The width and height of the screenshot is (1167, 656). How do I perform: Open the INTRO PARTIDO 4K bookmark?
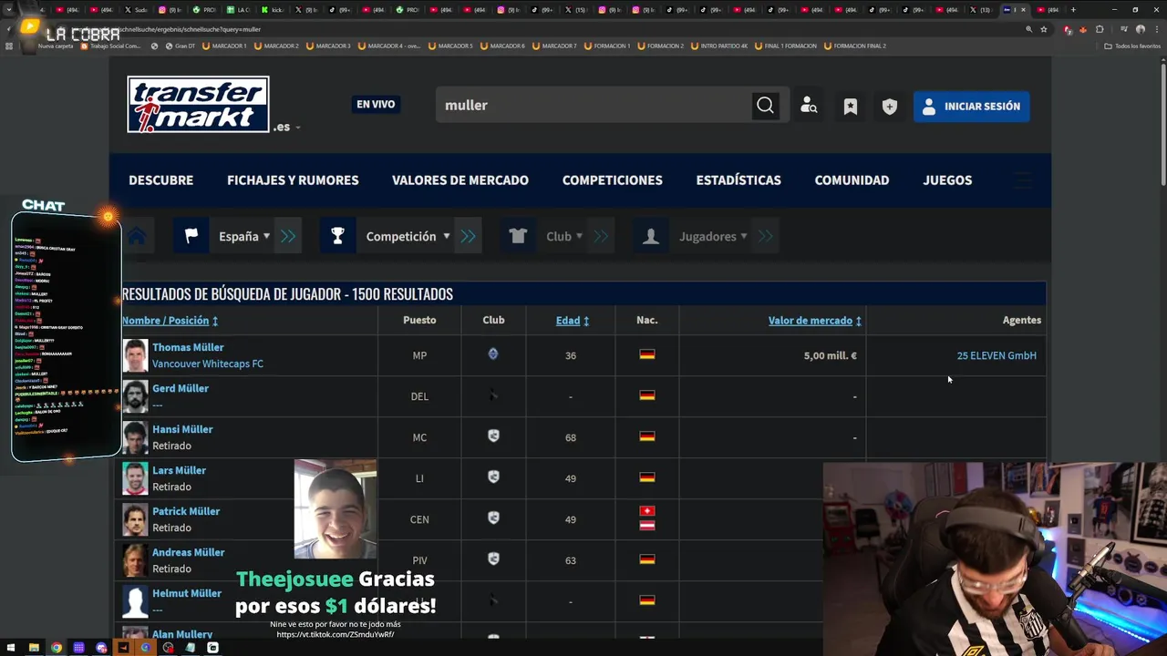(720, 46)
